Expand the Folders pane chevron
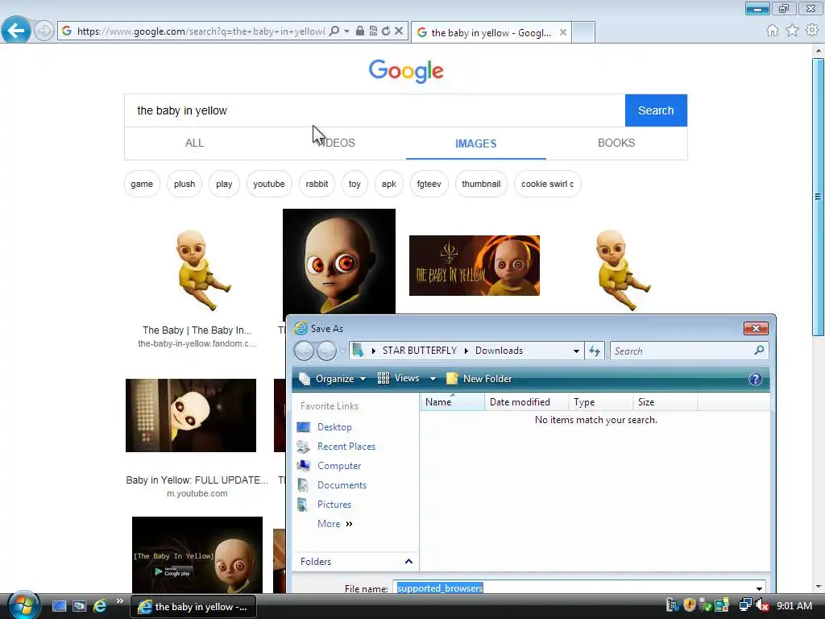 (408, 562)
